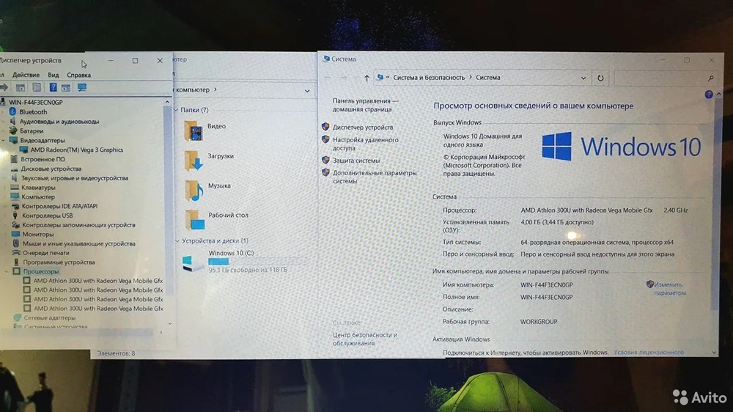The height and width of the screenshot is (412, 733).
Task: Click the mouse icon beside Мыши и иные указывающие устройства
Action: (16, 243)
